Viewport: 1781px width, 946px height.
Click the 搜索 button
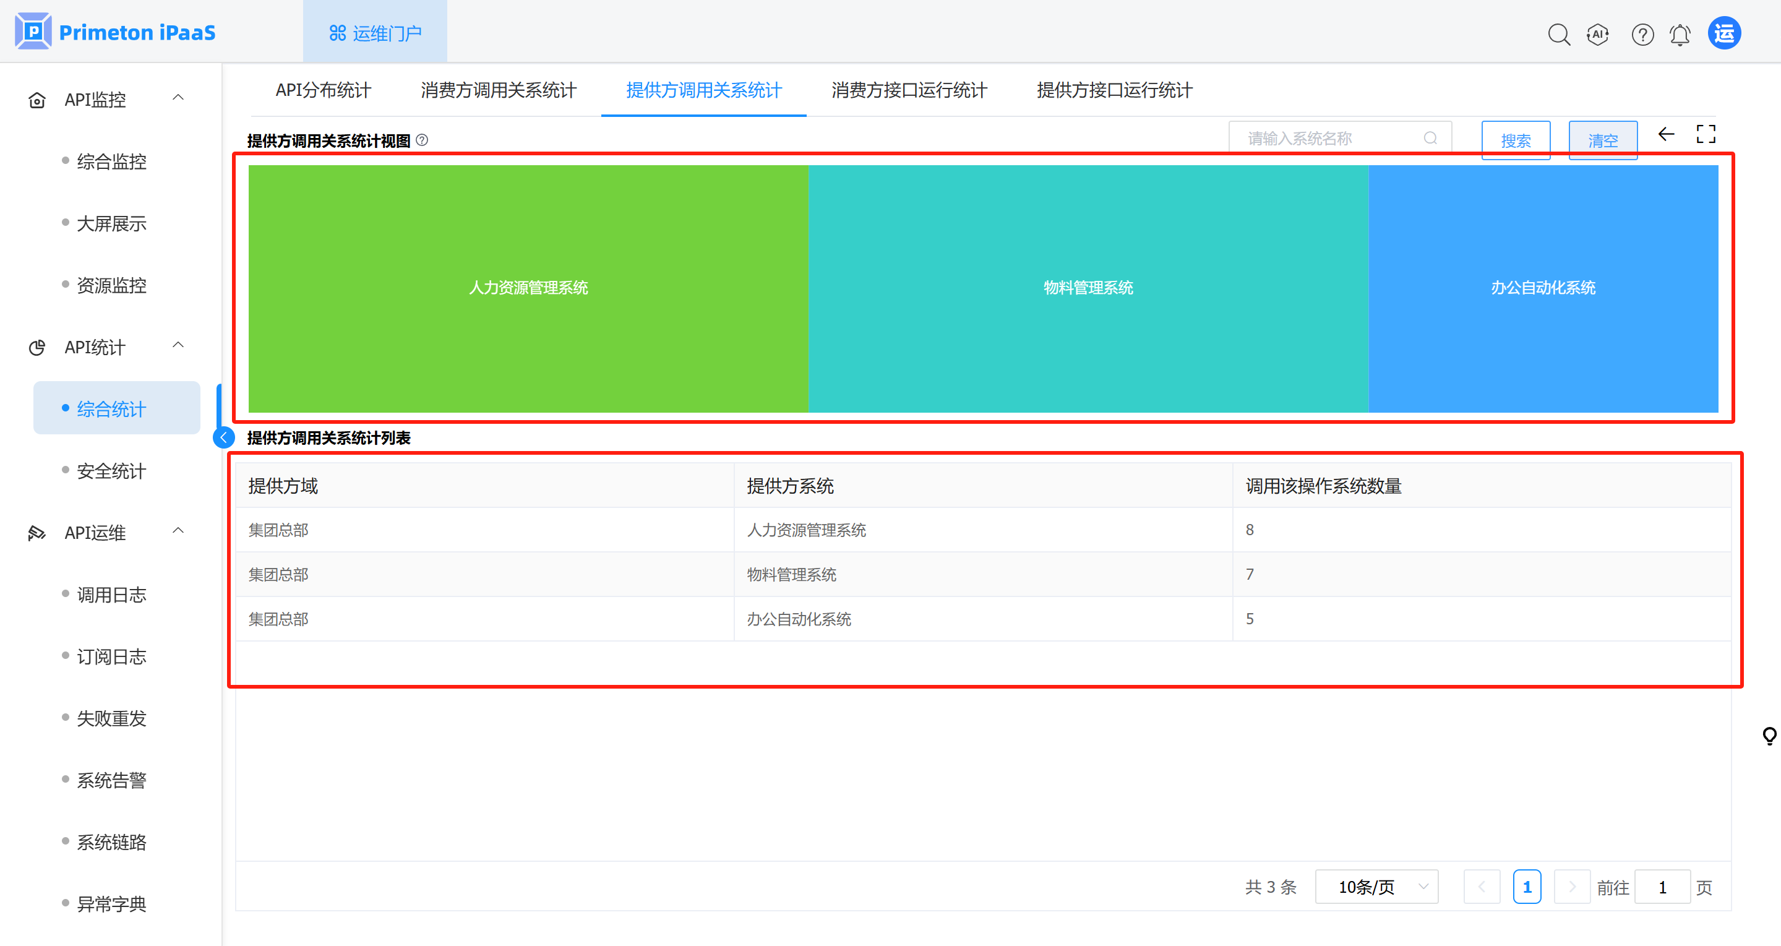(x=1516, y=140)
